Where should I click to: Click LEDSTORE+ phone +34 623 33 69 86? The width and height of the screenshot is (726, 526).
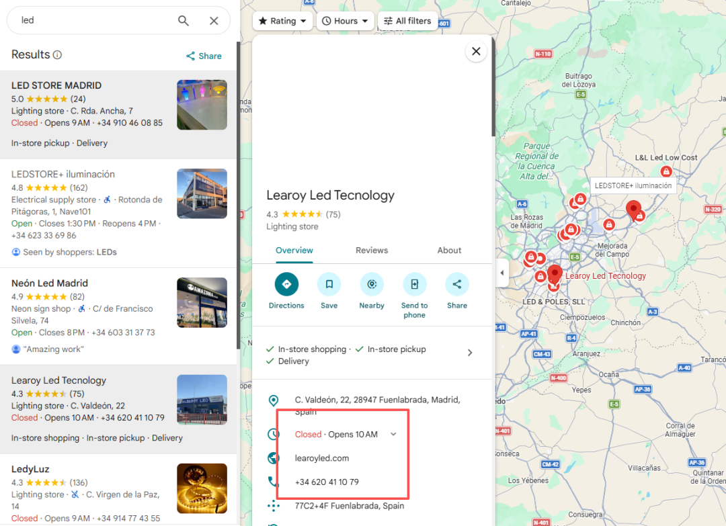point(44,236)
